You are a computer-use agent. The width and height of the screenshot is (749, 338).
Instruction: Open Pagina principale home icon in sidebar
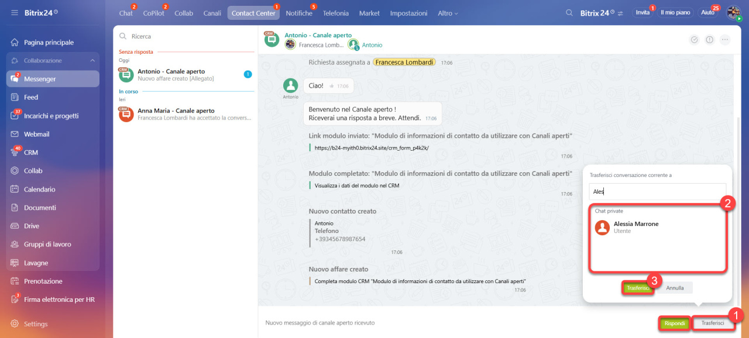15,43
